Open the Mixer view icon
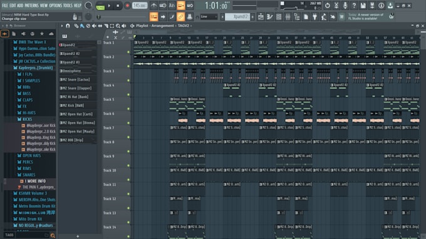 click(288, 17)
